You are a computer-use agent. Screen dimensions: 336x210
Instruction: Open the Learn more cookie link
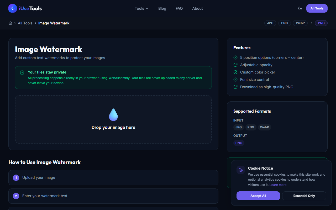278,185
